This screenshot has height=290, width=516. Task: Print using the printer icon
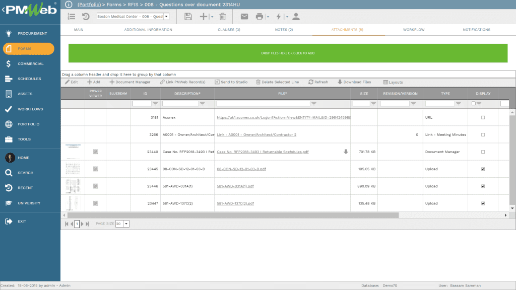[x=260, y=17]
